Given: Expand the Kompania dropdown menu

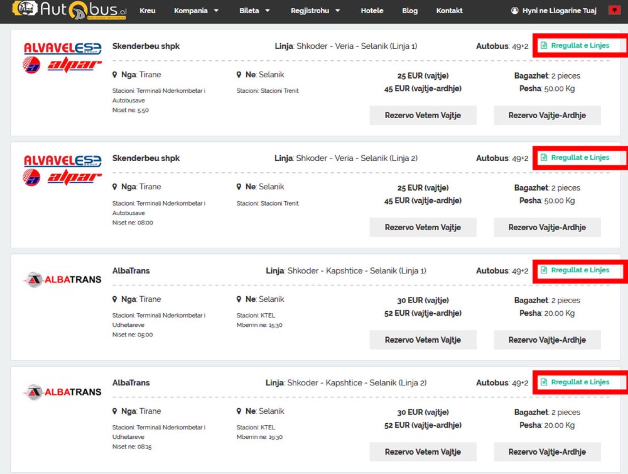Looking at the screenshot, I should click(x=196, y=11).
